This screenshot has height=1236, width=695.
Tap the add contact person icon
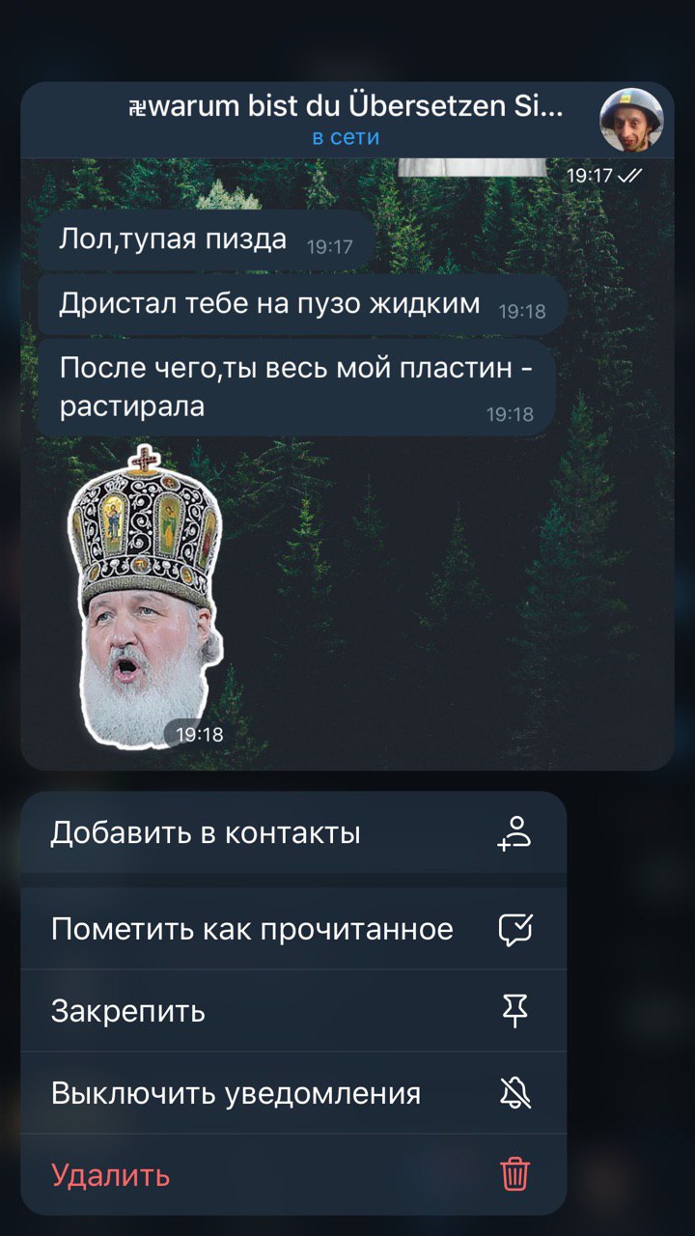(515, 832)
